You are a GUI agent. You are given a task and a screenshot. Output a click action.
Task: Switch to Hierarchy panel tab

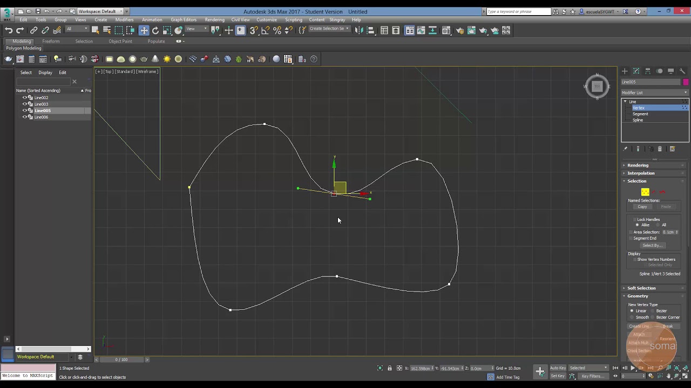pyautogui.click(x=648, y=71)
